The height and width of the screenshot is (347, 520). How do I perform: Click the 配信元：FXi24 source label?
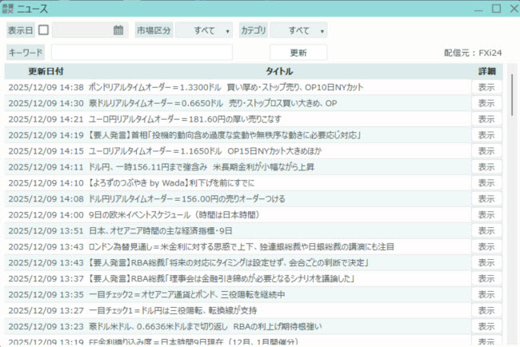tap(473, 53)
